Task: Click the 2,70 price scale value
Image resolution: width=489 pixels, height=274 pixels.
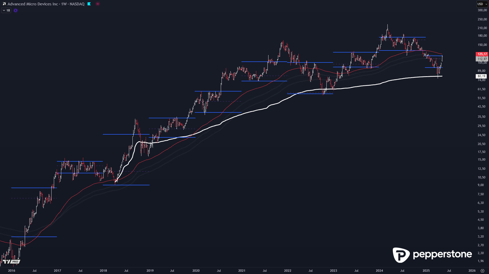Action: 481,245
